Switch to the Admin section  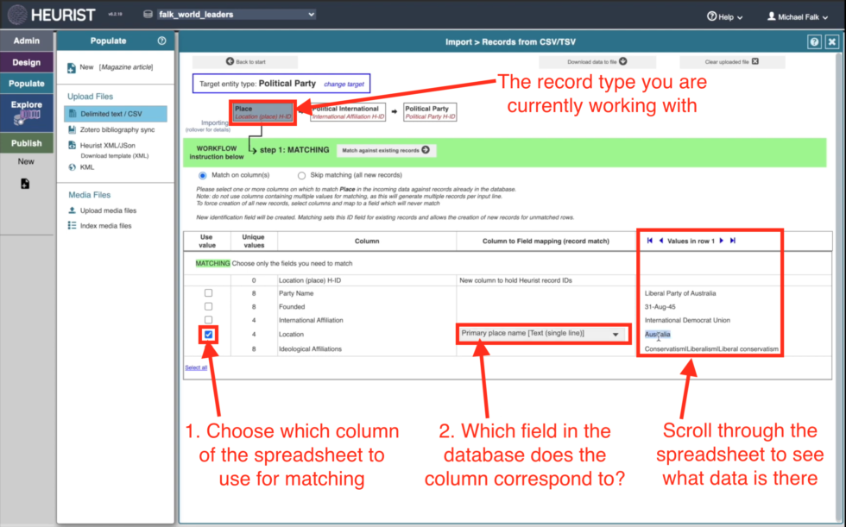[x=27, y=41]
